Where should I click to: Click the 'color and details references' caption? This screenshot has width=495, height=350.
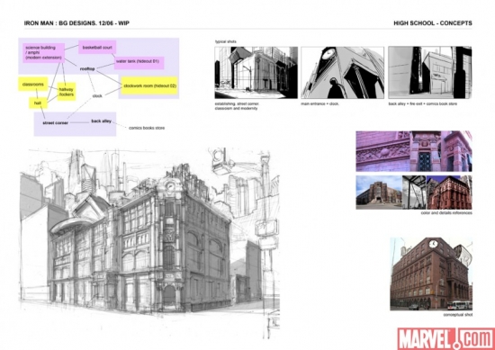446,213
